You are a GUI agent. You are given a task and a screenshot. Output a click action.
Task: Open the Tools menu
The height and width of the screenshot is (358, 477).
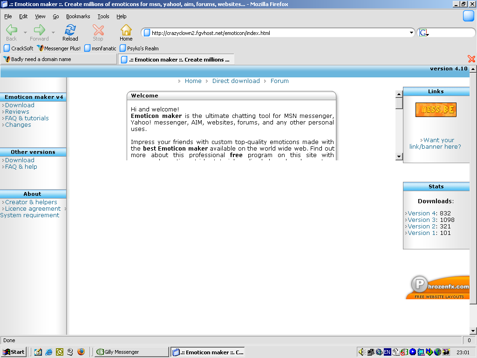103,16
